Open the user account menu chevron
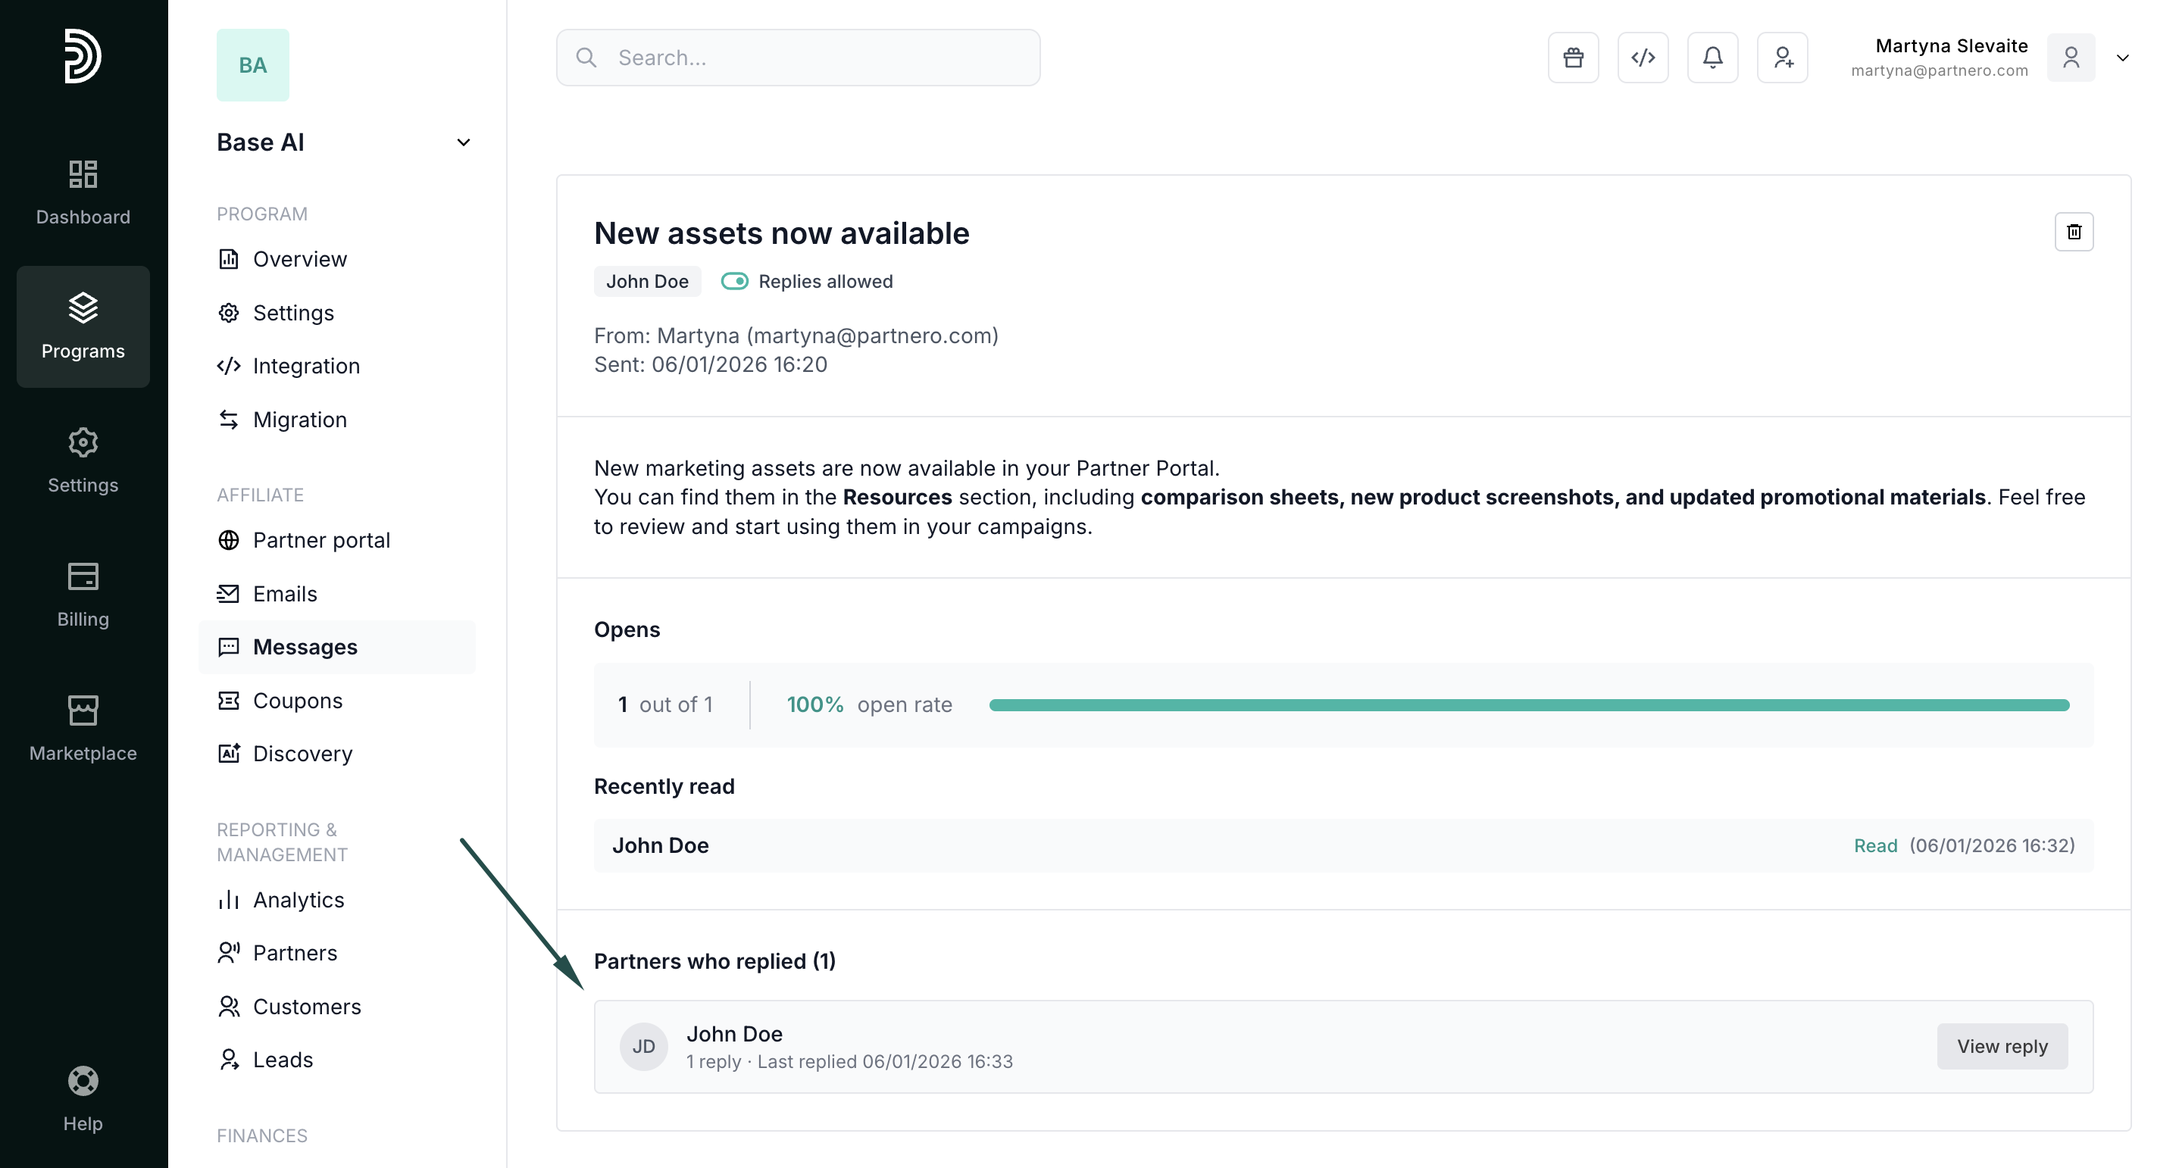 (2121, 58)
